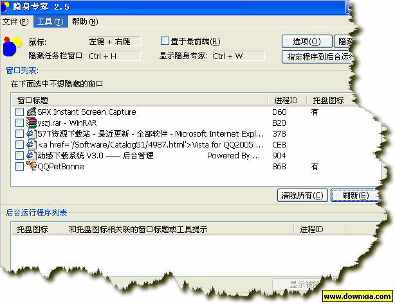Toggle the QQPetBonne row checkbox
The height and width of the screenshot is (304, 395).
point(19,167)
